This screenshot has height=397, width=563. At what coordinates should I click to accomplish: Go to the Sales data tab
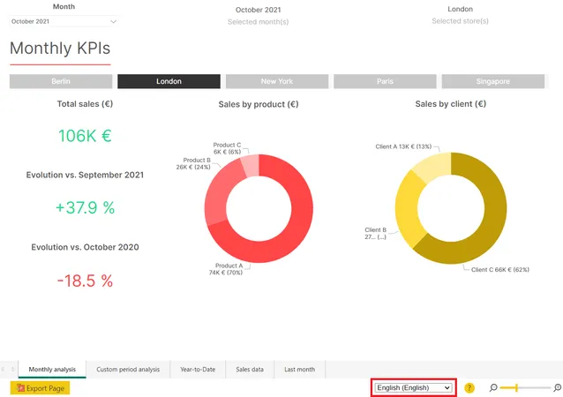(x=250, y=370)
